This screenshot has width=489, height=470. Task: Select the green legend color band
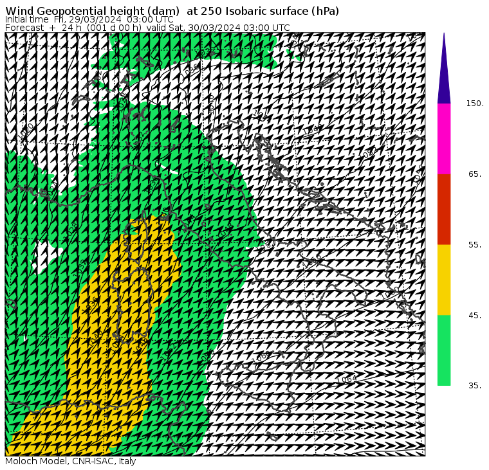[444, 350]
